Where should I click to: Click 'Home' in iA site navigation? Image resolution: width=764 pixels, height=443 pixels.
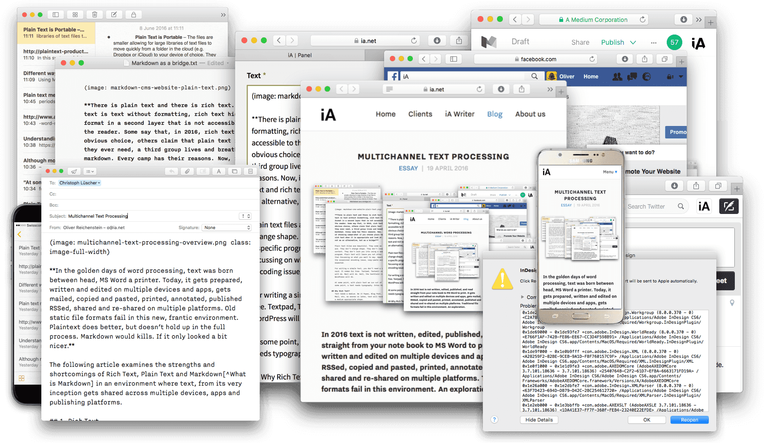pyautogui.click(x=386, y=114)
